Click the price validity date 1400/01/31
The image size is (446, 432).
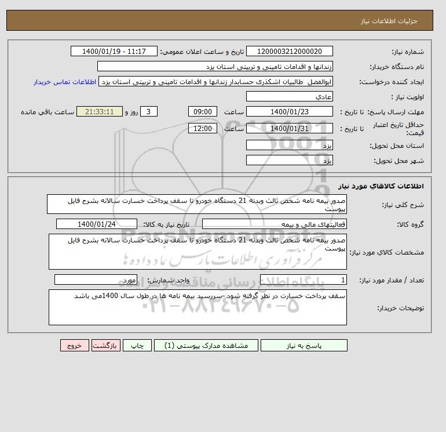coord(289,128)
